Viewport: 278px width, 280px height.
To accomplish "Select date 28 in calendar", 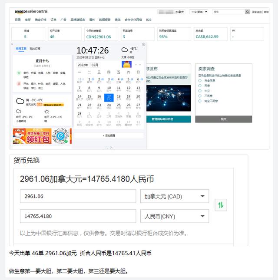I will 79,115.
